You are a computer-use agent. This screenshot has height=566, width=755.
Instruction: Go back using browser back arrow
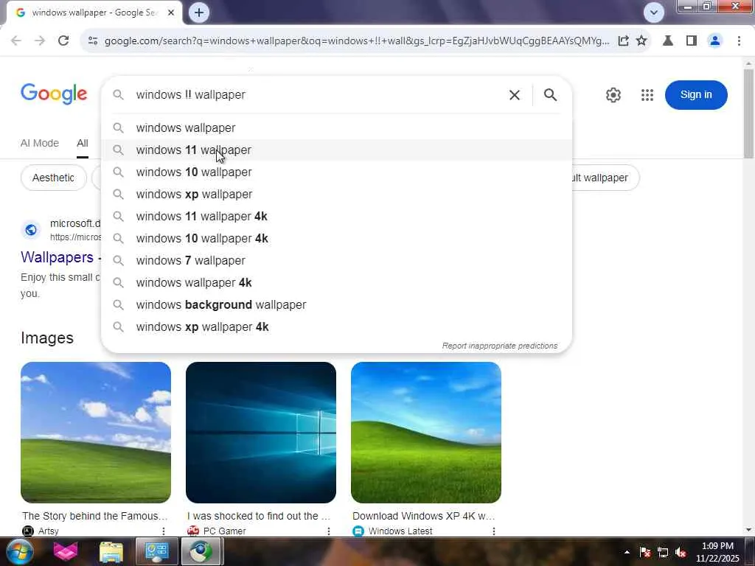tap(16, 41)
